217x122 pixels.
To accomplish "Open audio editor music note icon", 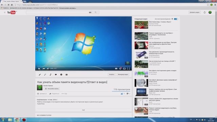I will pos(51,75).
